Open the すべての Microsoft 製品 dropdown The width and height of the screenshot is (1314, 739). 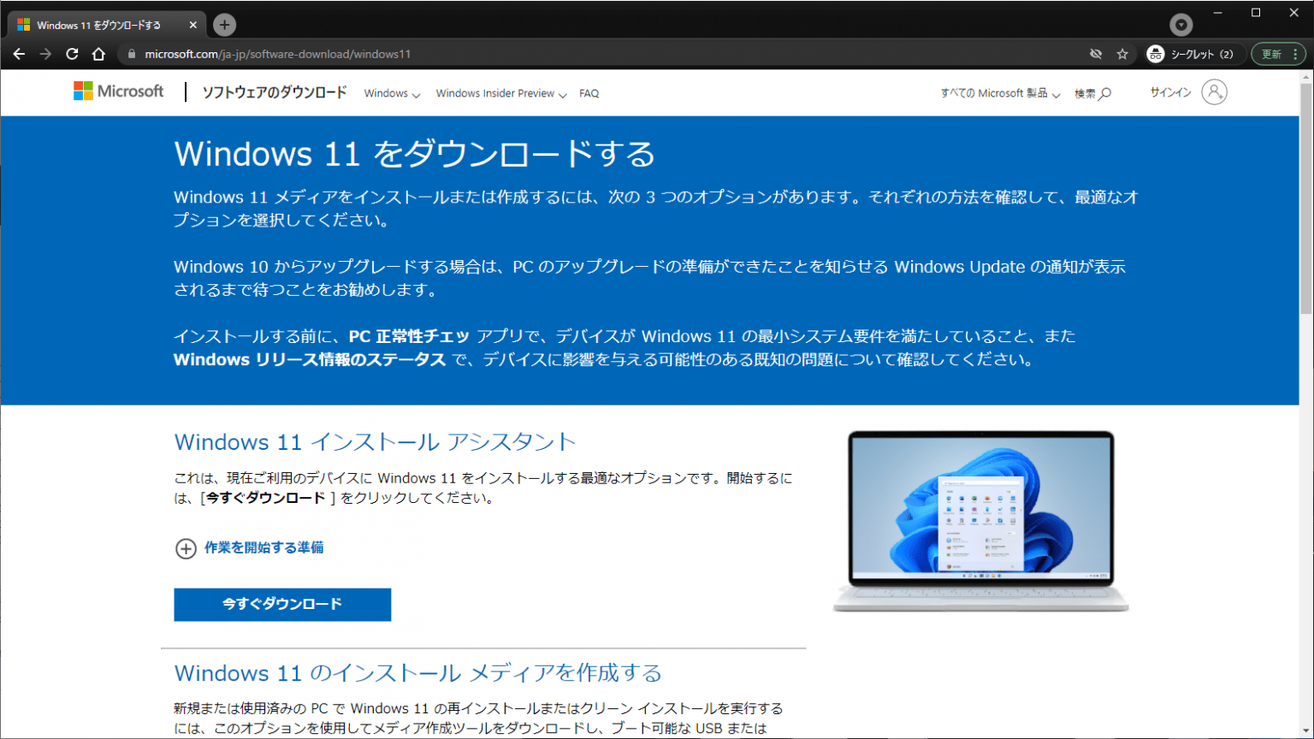999,92
